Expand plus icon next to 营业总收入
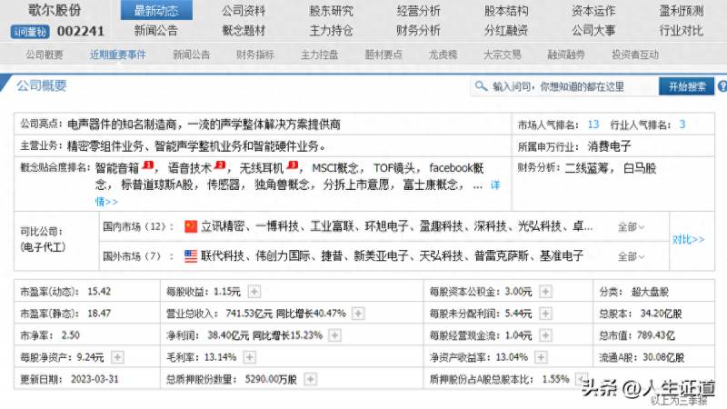727x409 pixels. point(358,314)
